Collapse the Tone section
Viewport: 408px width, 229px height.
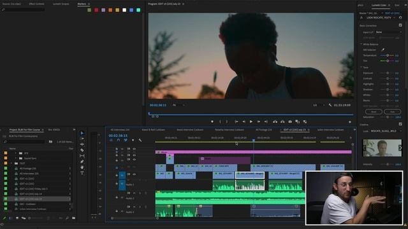point(361,67)
